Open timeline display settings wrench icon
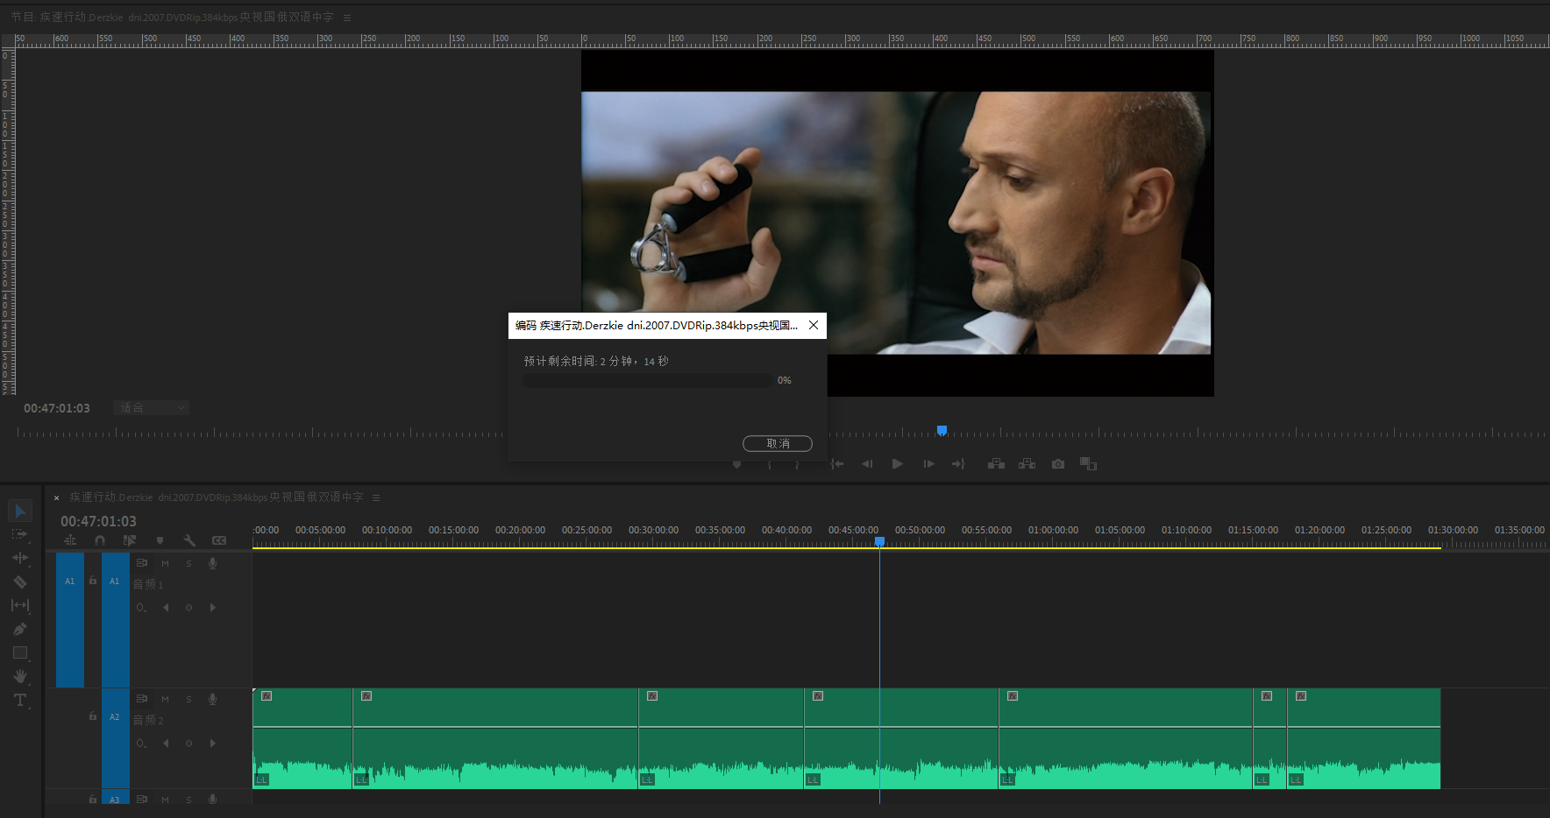 coord(189,540)
